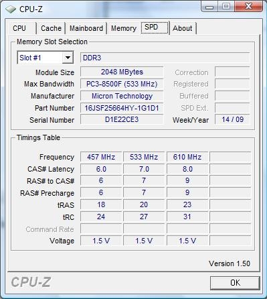Go to the About tab

tap(183, 28)
